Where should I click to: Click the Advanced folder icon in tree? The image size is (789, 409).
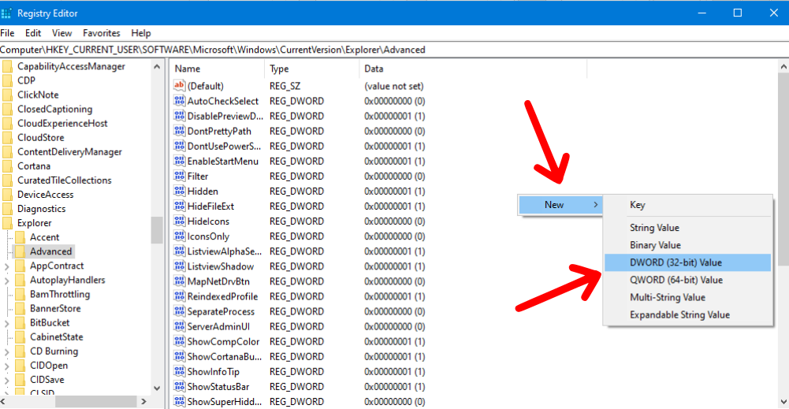[20, 251]
